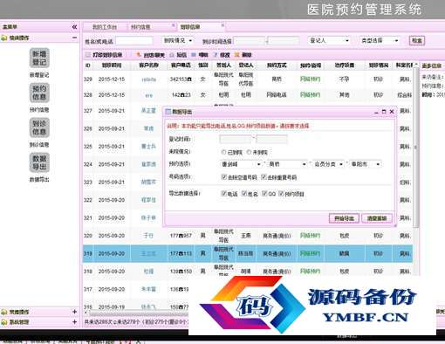The height and width of the screenshot is (344, 445).
Task: Open the 数据导出 sidebar icon
Action: [x=39, y=162]
